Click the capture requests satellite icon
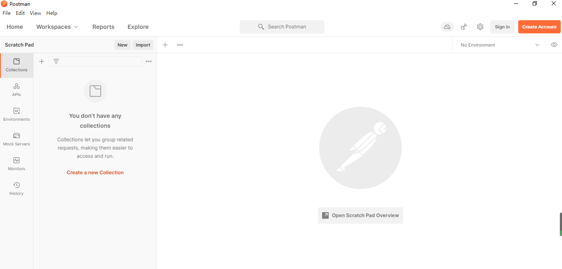562x269 pixels. [464, 27]
